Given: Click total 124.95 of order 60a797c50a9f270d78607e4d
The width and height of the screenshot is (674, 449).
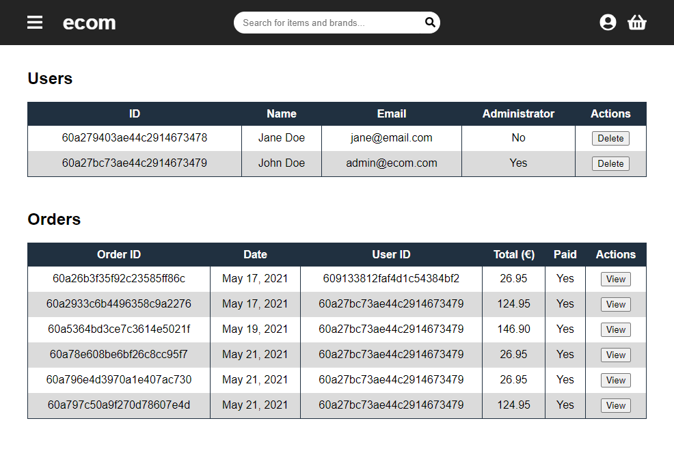Looking at the screenshot, I should coord(513,405).
